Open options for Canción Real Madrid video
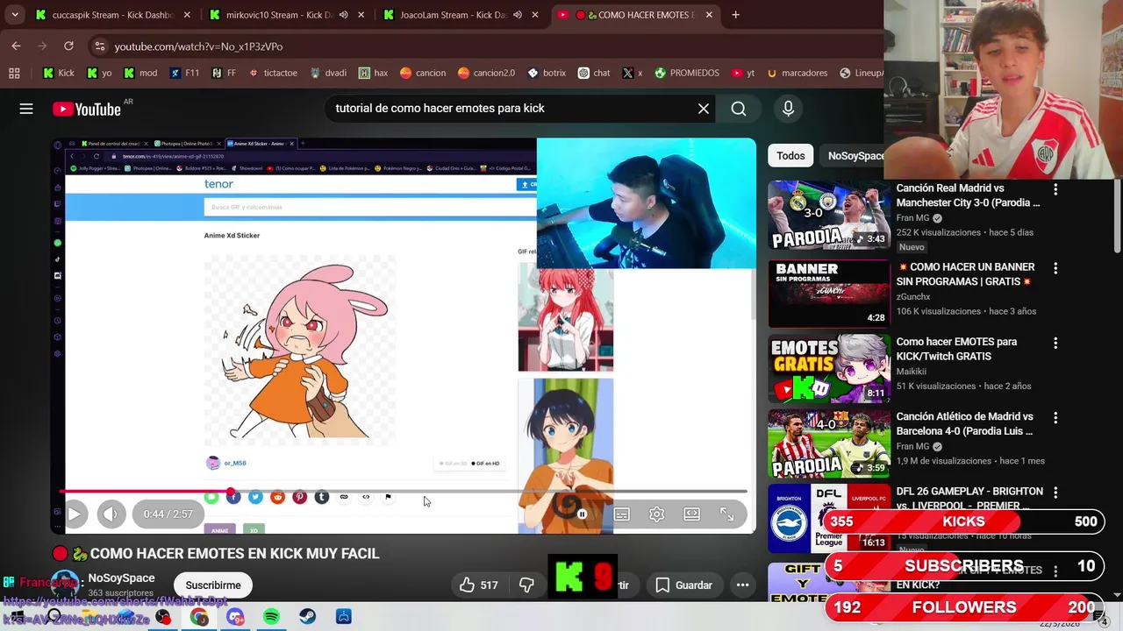The height and width of the screenshot is (631, 1123). pos(1055,189)
